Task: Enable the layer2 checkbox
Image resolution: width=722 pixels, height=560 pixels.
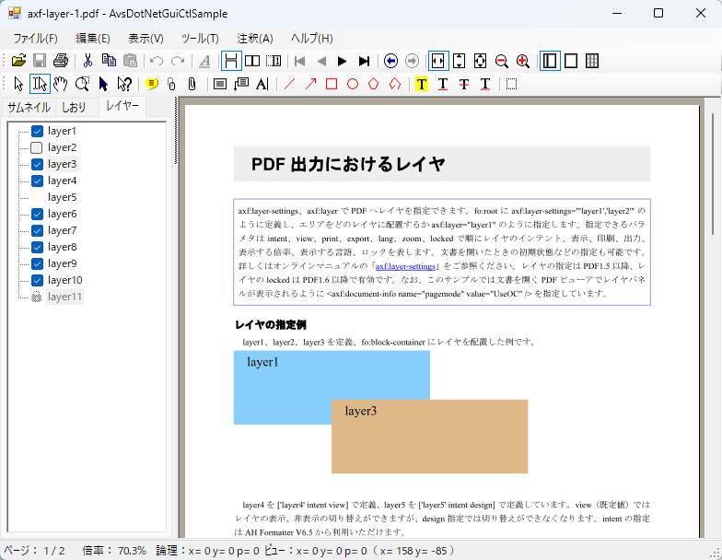Action: click(x=37, y=147)
